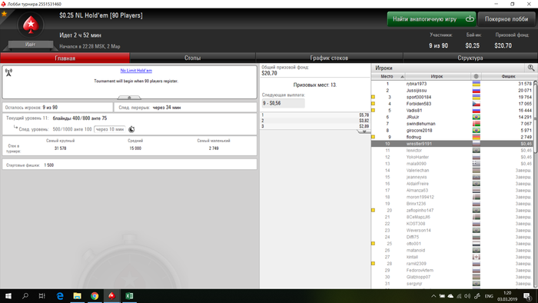Click the favorite star icon
Image resolution: width=538 pixels, height=303 pixels.
tap(4, 14)
